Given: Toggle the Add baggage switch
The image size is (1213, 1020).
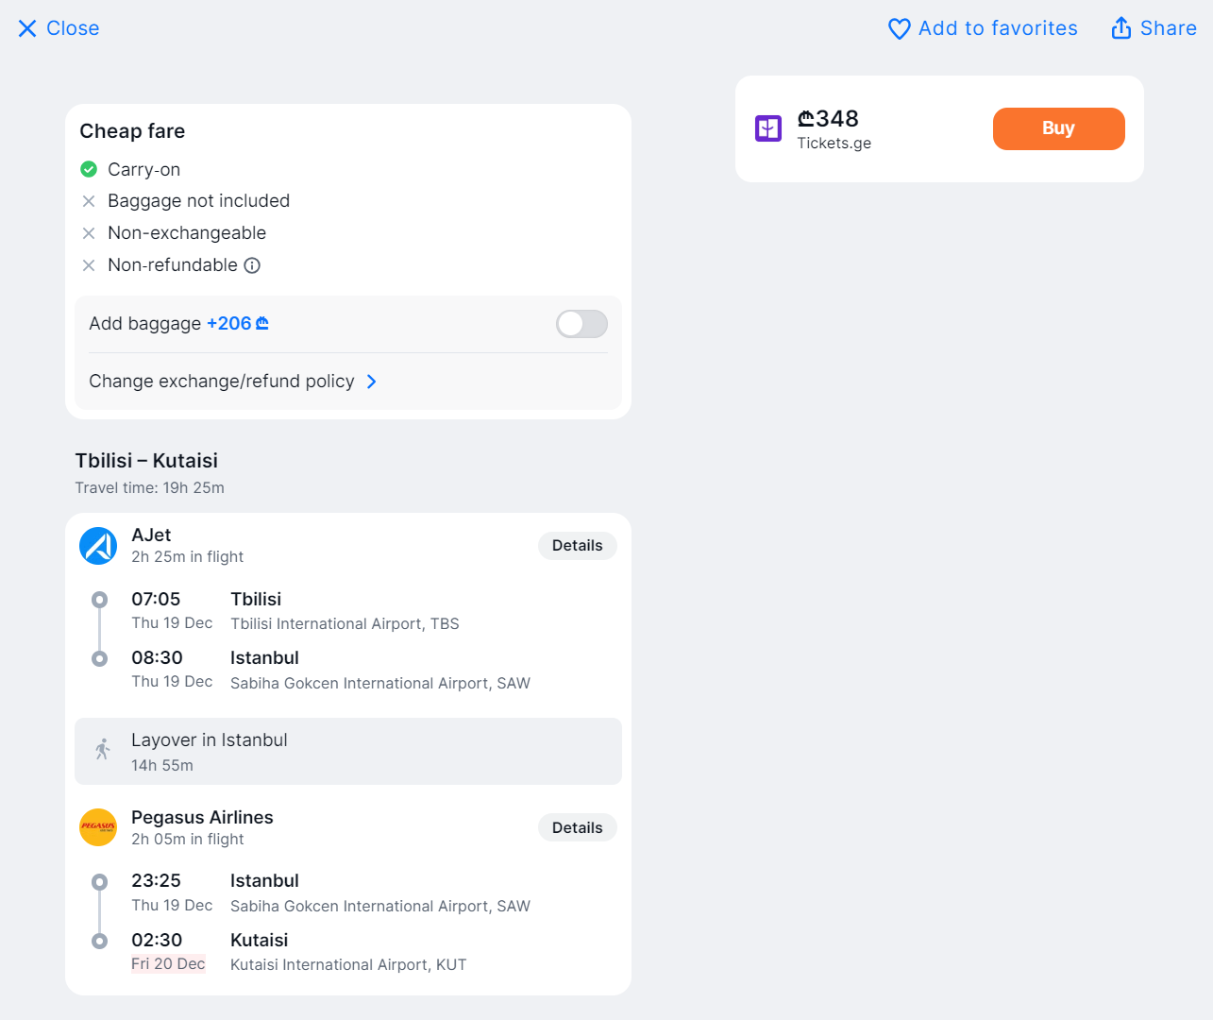Looking at the screenshot, I should click(x=581, y=324).
